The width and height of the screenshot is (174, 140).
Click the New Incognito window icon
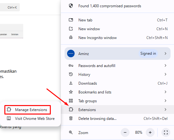(71, 37)
